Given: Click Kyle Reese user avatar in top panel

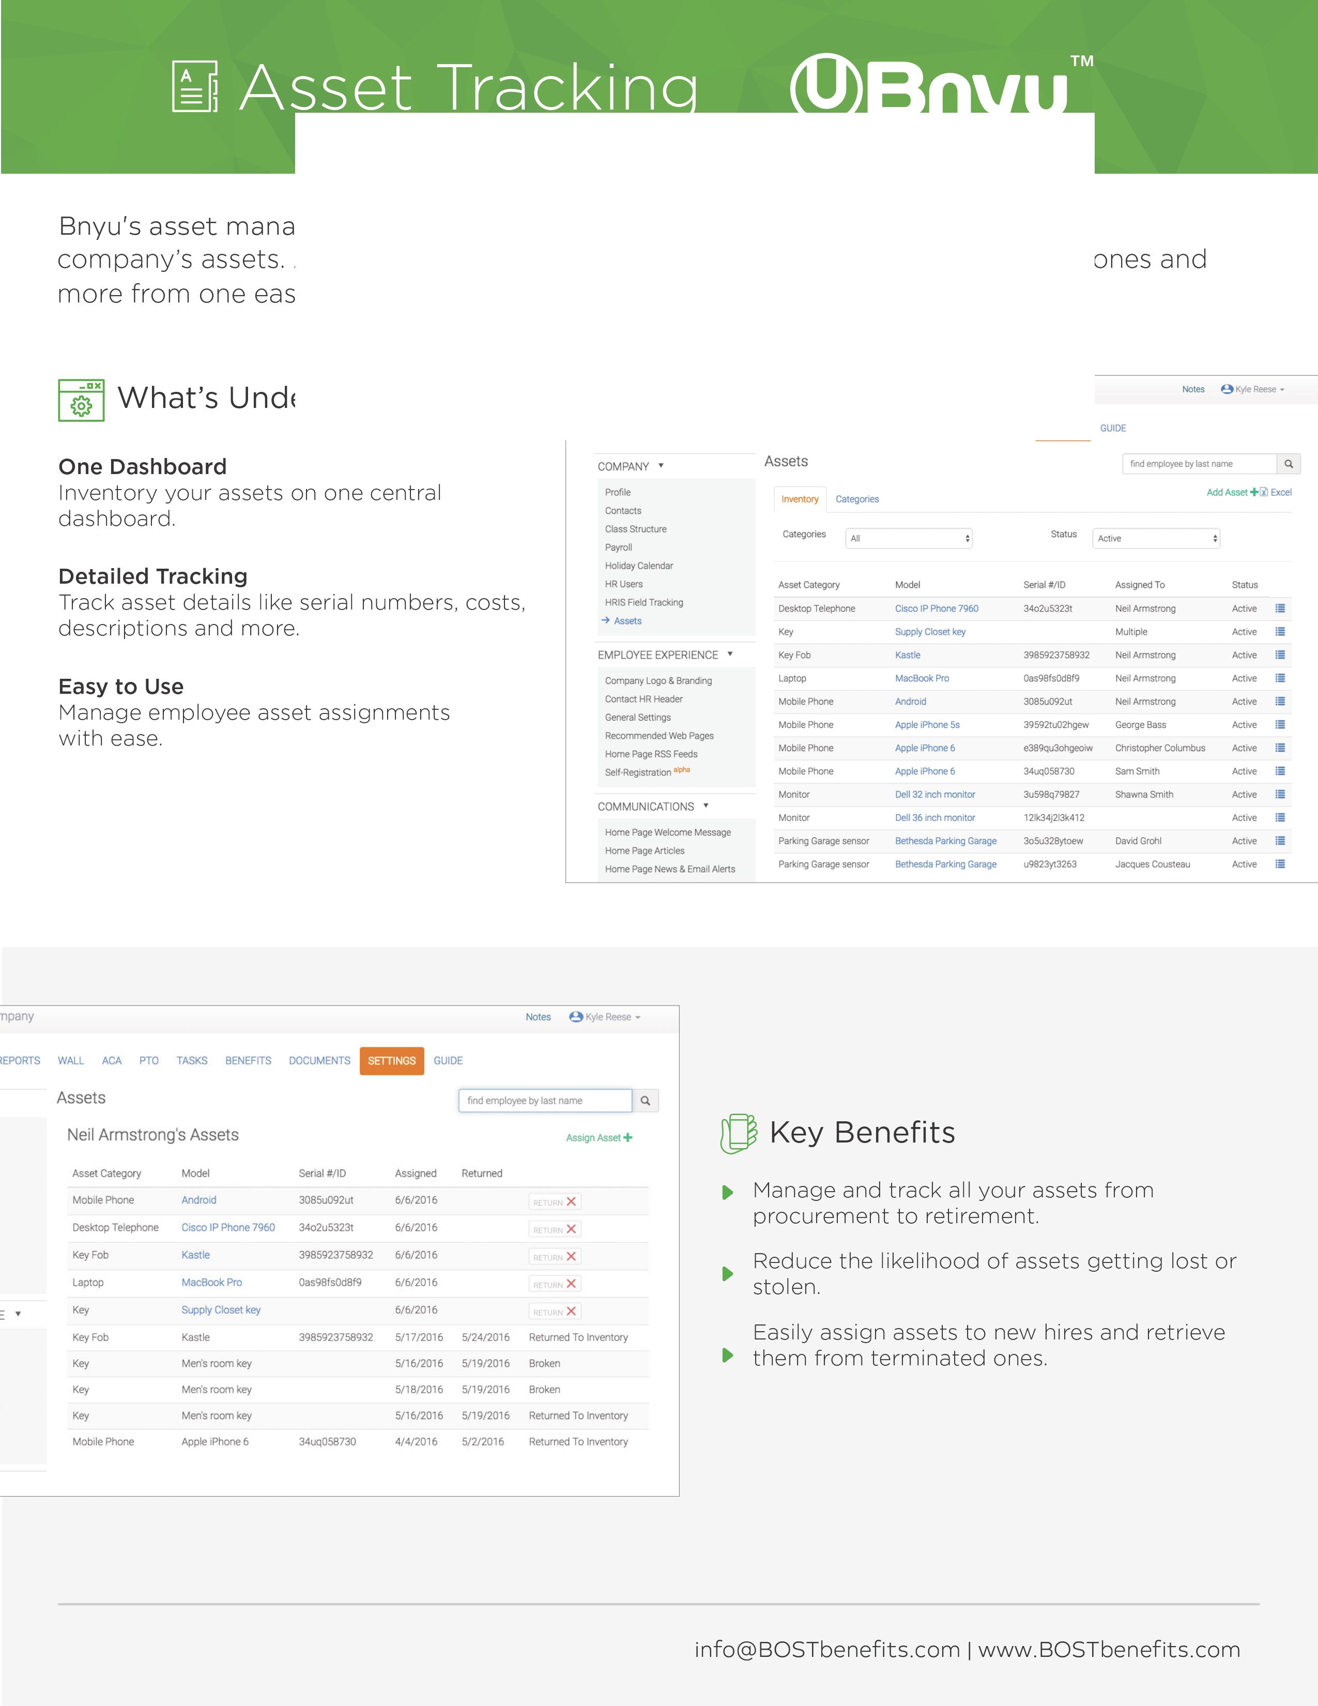Looking at the screenshot, I should click(1227, 389).
